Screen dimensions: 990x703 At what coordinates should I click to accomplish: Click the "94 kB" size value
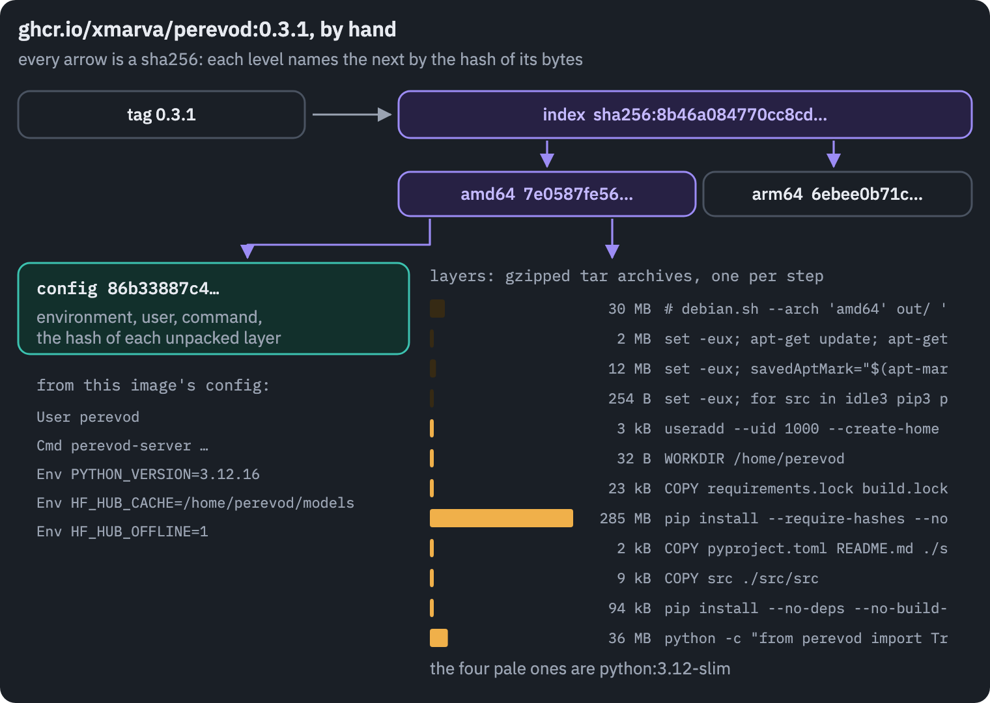[630, 608]
